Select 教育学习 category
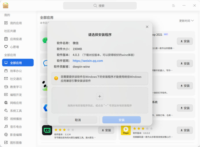Viewport: 200px width, 147px height. click(x=18, y=87)
